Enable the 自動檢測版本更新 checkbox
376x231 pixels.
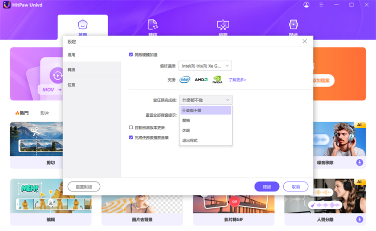[131, 128]
